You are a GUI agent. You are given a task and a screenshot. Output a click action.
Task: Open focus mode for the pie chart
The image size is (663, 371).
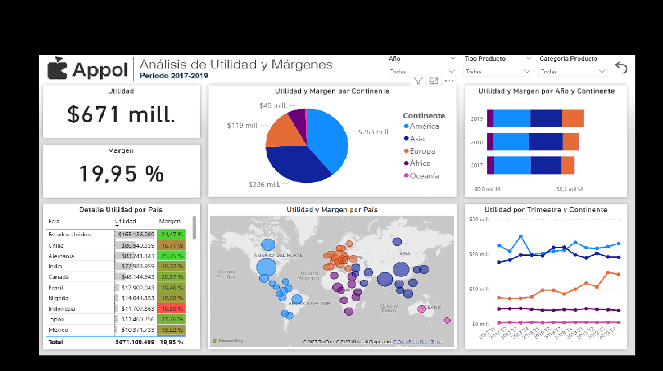click(x=434, y=81)
